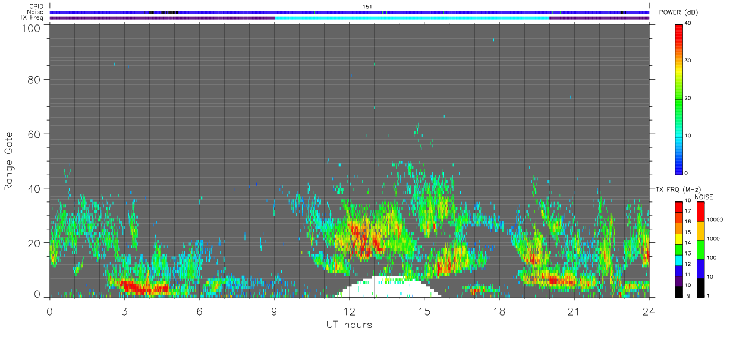Image resolution: width=730 pixels, height=337 pixels.
Task: Click the 80 tick label on the Range Gate axis
Action: [x=34, y=80]
